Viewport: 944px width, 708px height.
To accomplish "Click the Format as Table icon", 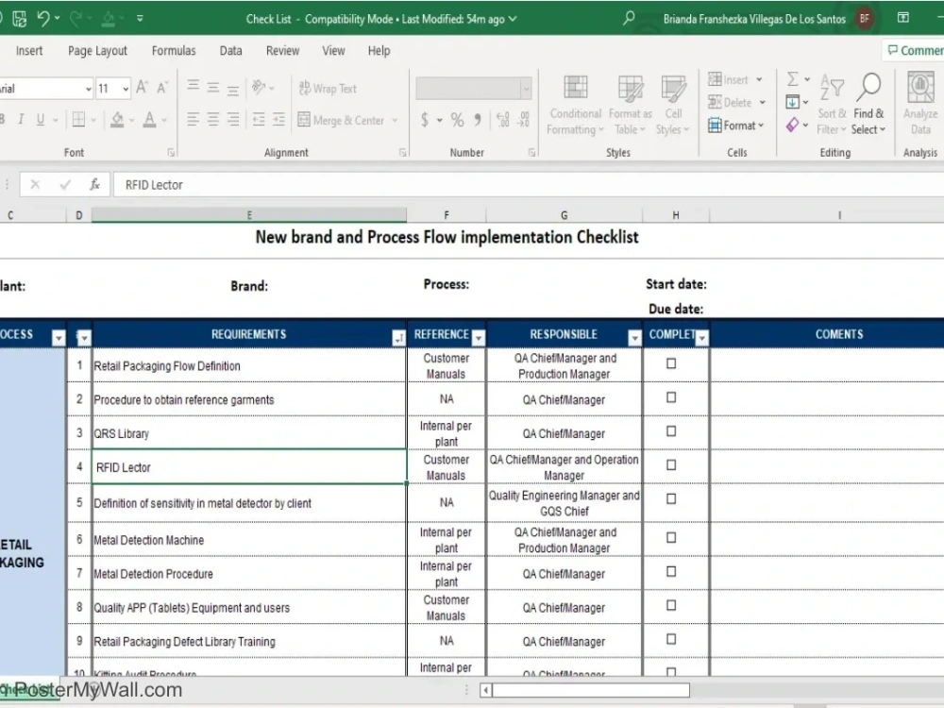I will tap(631, 89).
